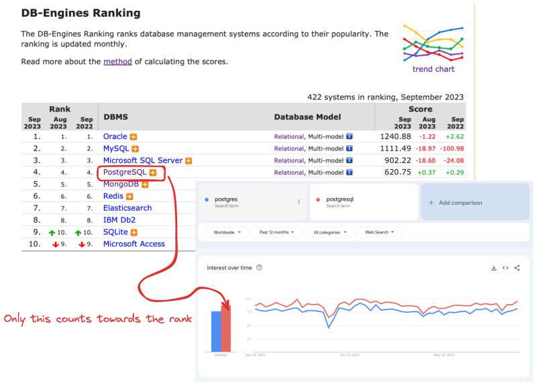Click the Database Model column header
Viewport: 537px width, 386px height.
pyautogui.click(x=307, y=117)
